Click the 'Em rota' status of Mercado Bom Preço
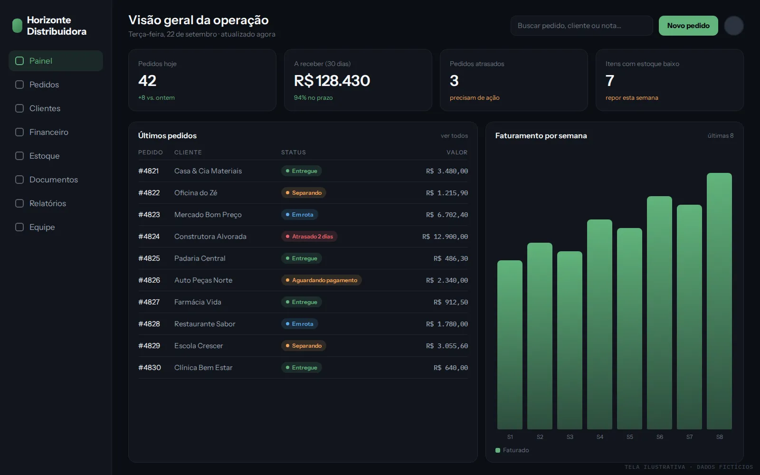Screen dimensions: 760x475 coord(300,215)
